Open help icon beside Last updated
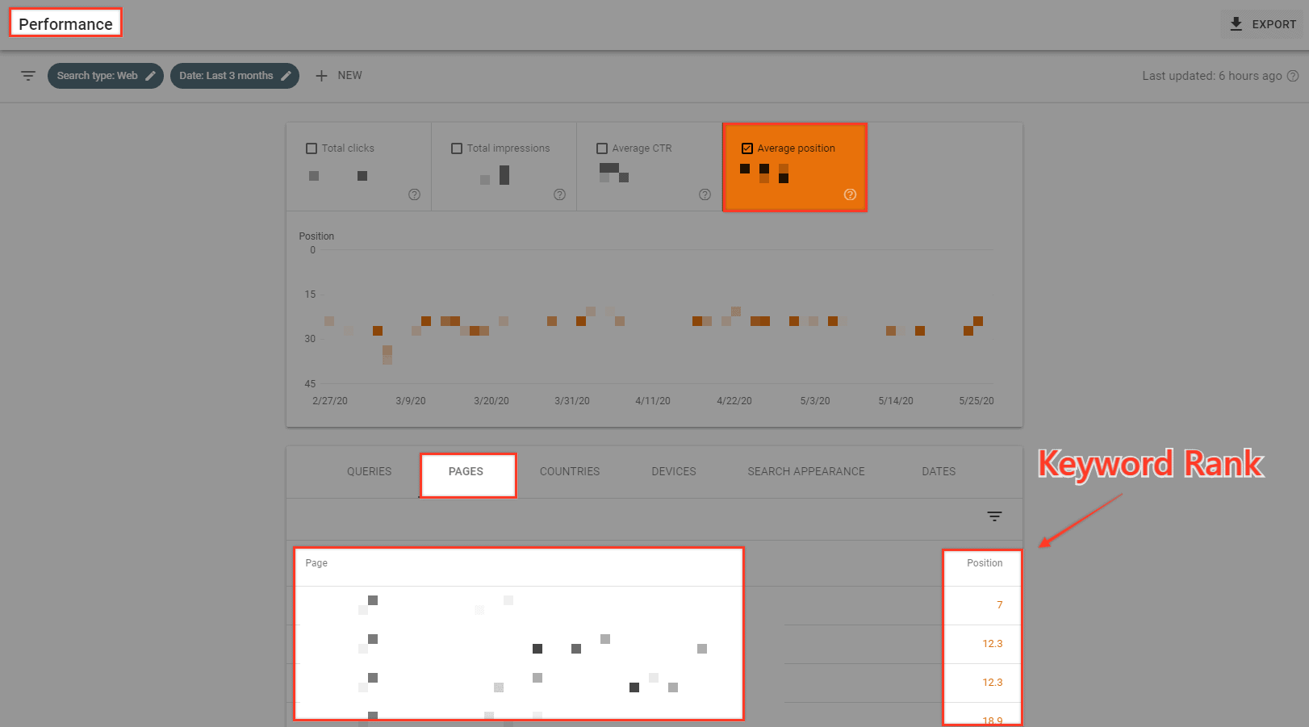 [x=1293, y=76]
